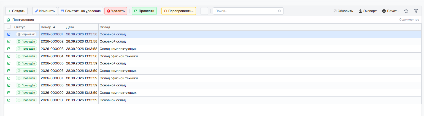Screen dimensions: 424x116
Task: Click Проведён badge of document 2026-000010
Action: click(26, 100)
